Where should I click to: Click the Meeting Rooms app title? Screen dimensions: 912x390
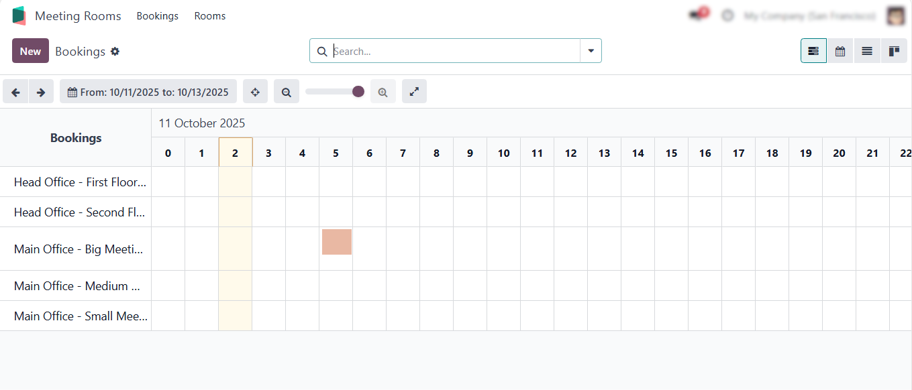coord(78,16)
